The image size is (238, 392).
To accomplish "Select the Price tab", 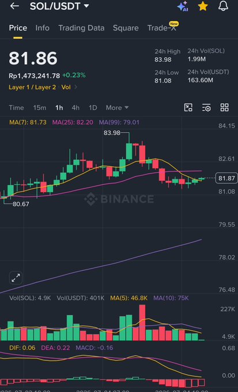I will pos(18,28).
